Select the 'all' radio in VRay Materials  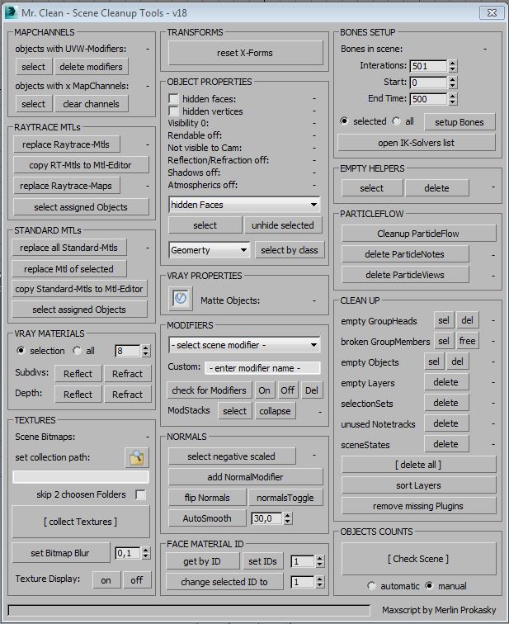(78, 351)
